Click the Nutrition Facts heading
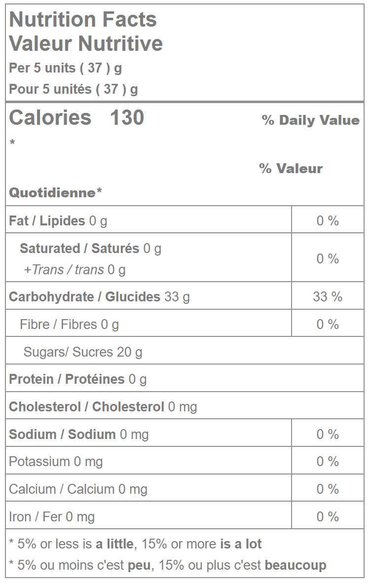Viewport: 371px width, 584px height. 83,20
